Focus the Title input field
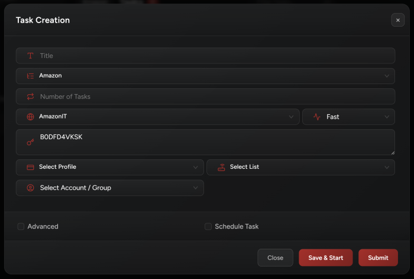Screen dimensions: 414x279 click(205, 56)
